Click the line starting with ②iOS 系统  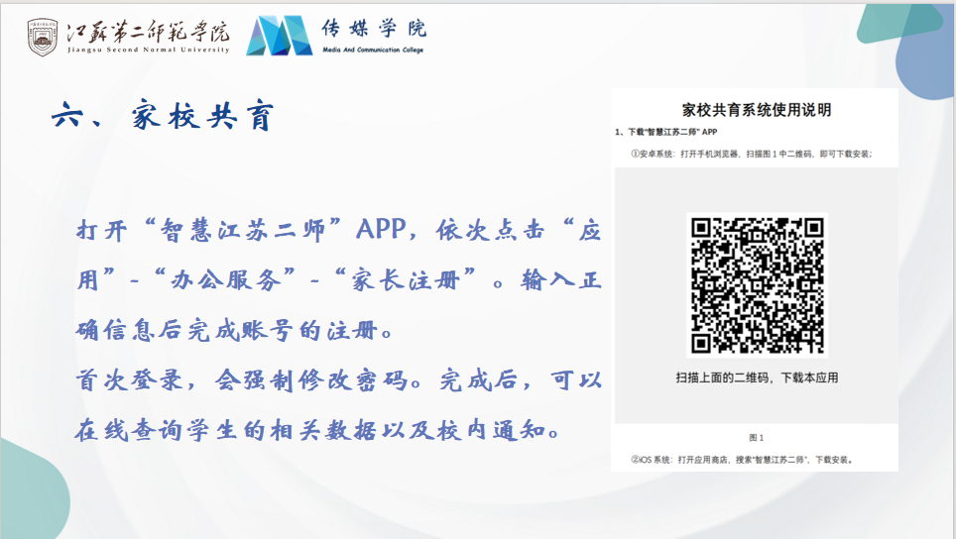[x=742, y=460]
